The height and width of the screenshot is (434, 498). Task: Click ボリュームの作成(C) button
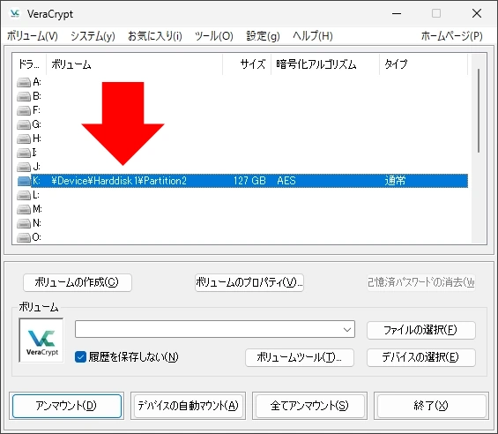78,282
